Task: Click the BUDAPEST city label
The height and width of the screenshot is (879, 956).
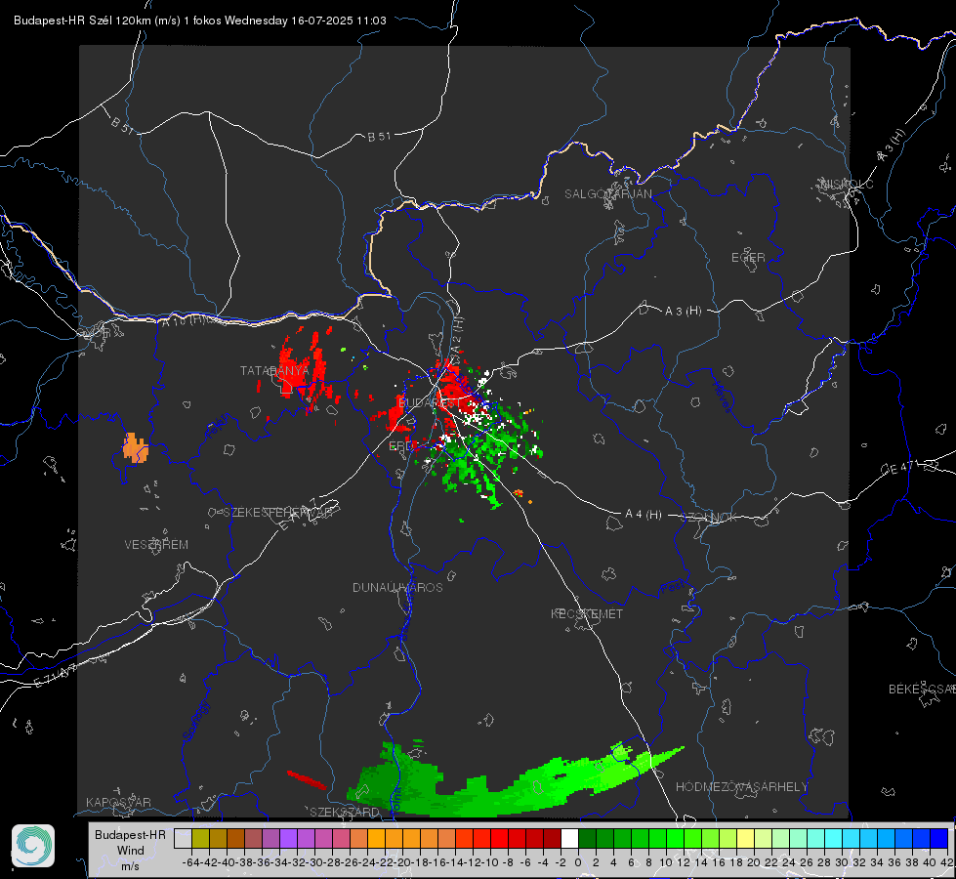Action: (430, 402)
